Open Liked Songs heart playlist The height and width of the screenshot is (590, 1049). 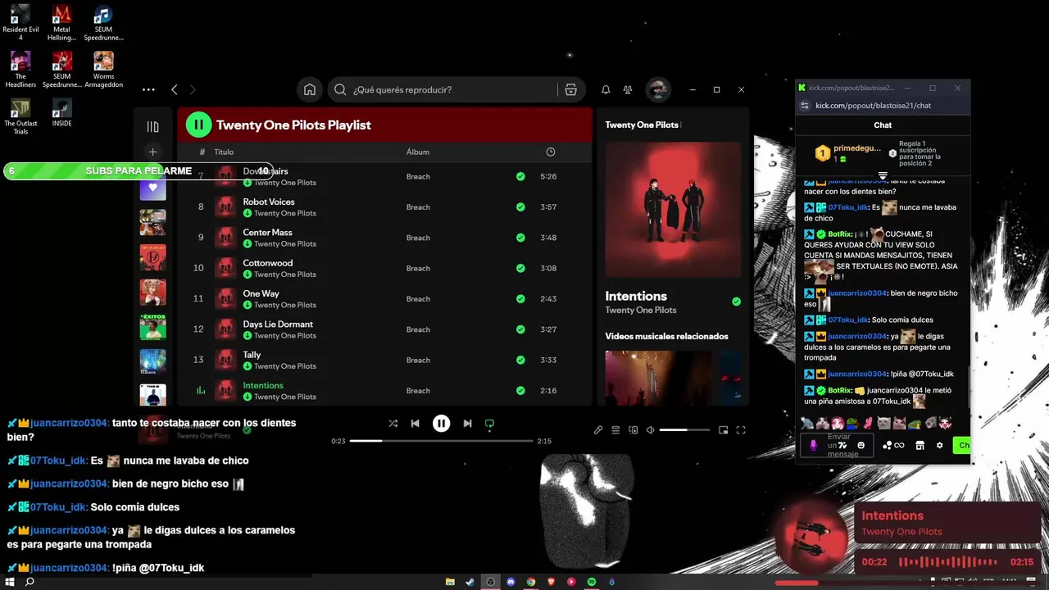click(x=152, y=188)
